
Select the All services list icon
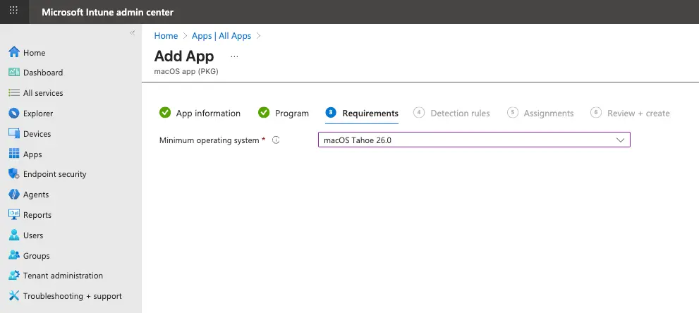tap(14, 93)
